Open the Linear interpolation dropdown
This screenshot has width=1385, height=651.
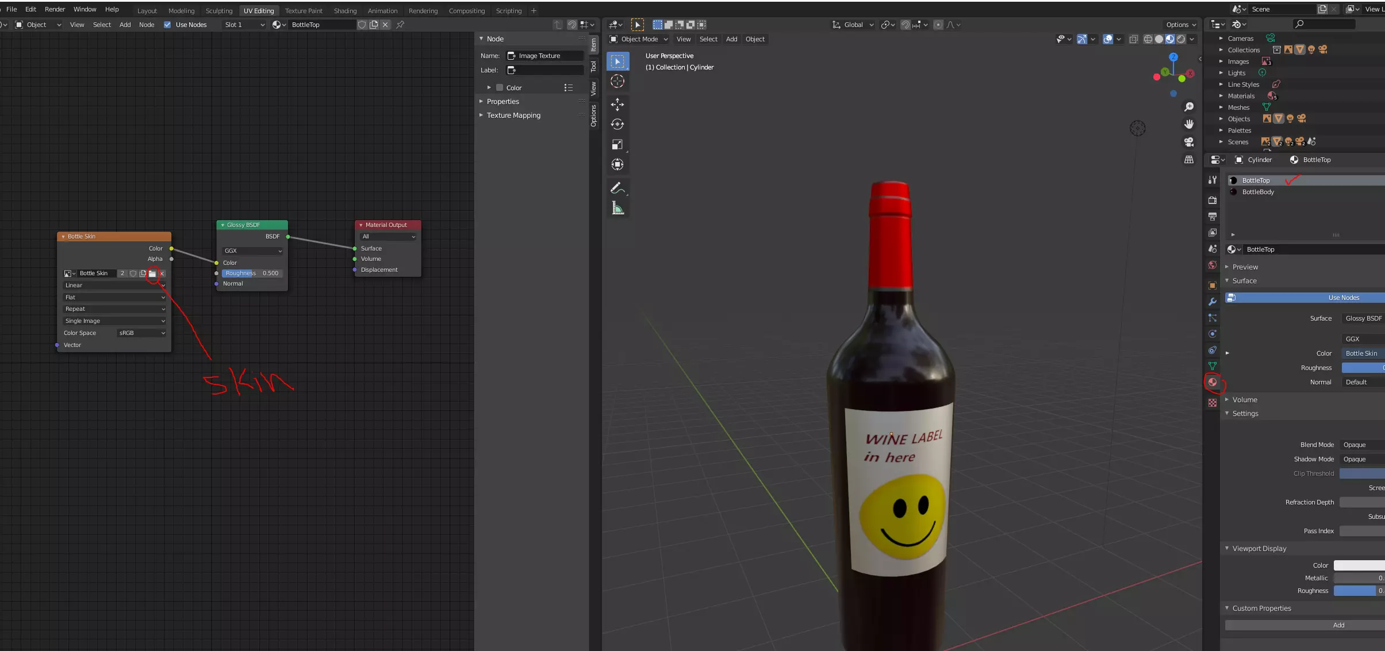click(x=114, y=286)
